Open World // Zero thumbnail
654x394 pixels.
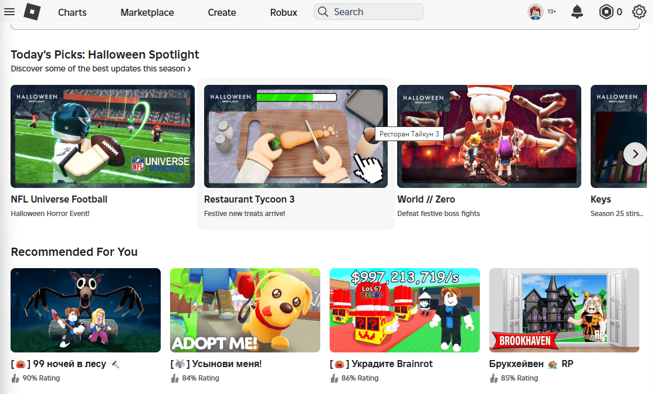click(489, 136)
